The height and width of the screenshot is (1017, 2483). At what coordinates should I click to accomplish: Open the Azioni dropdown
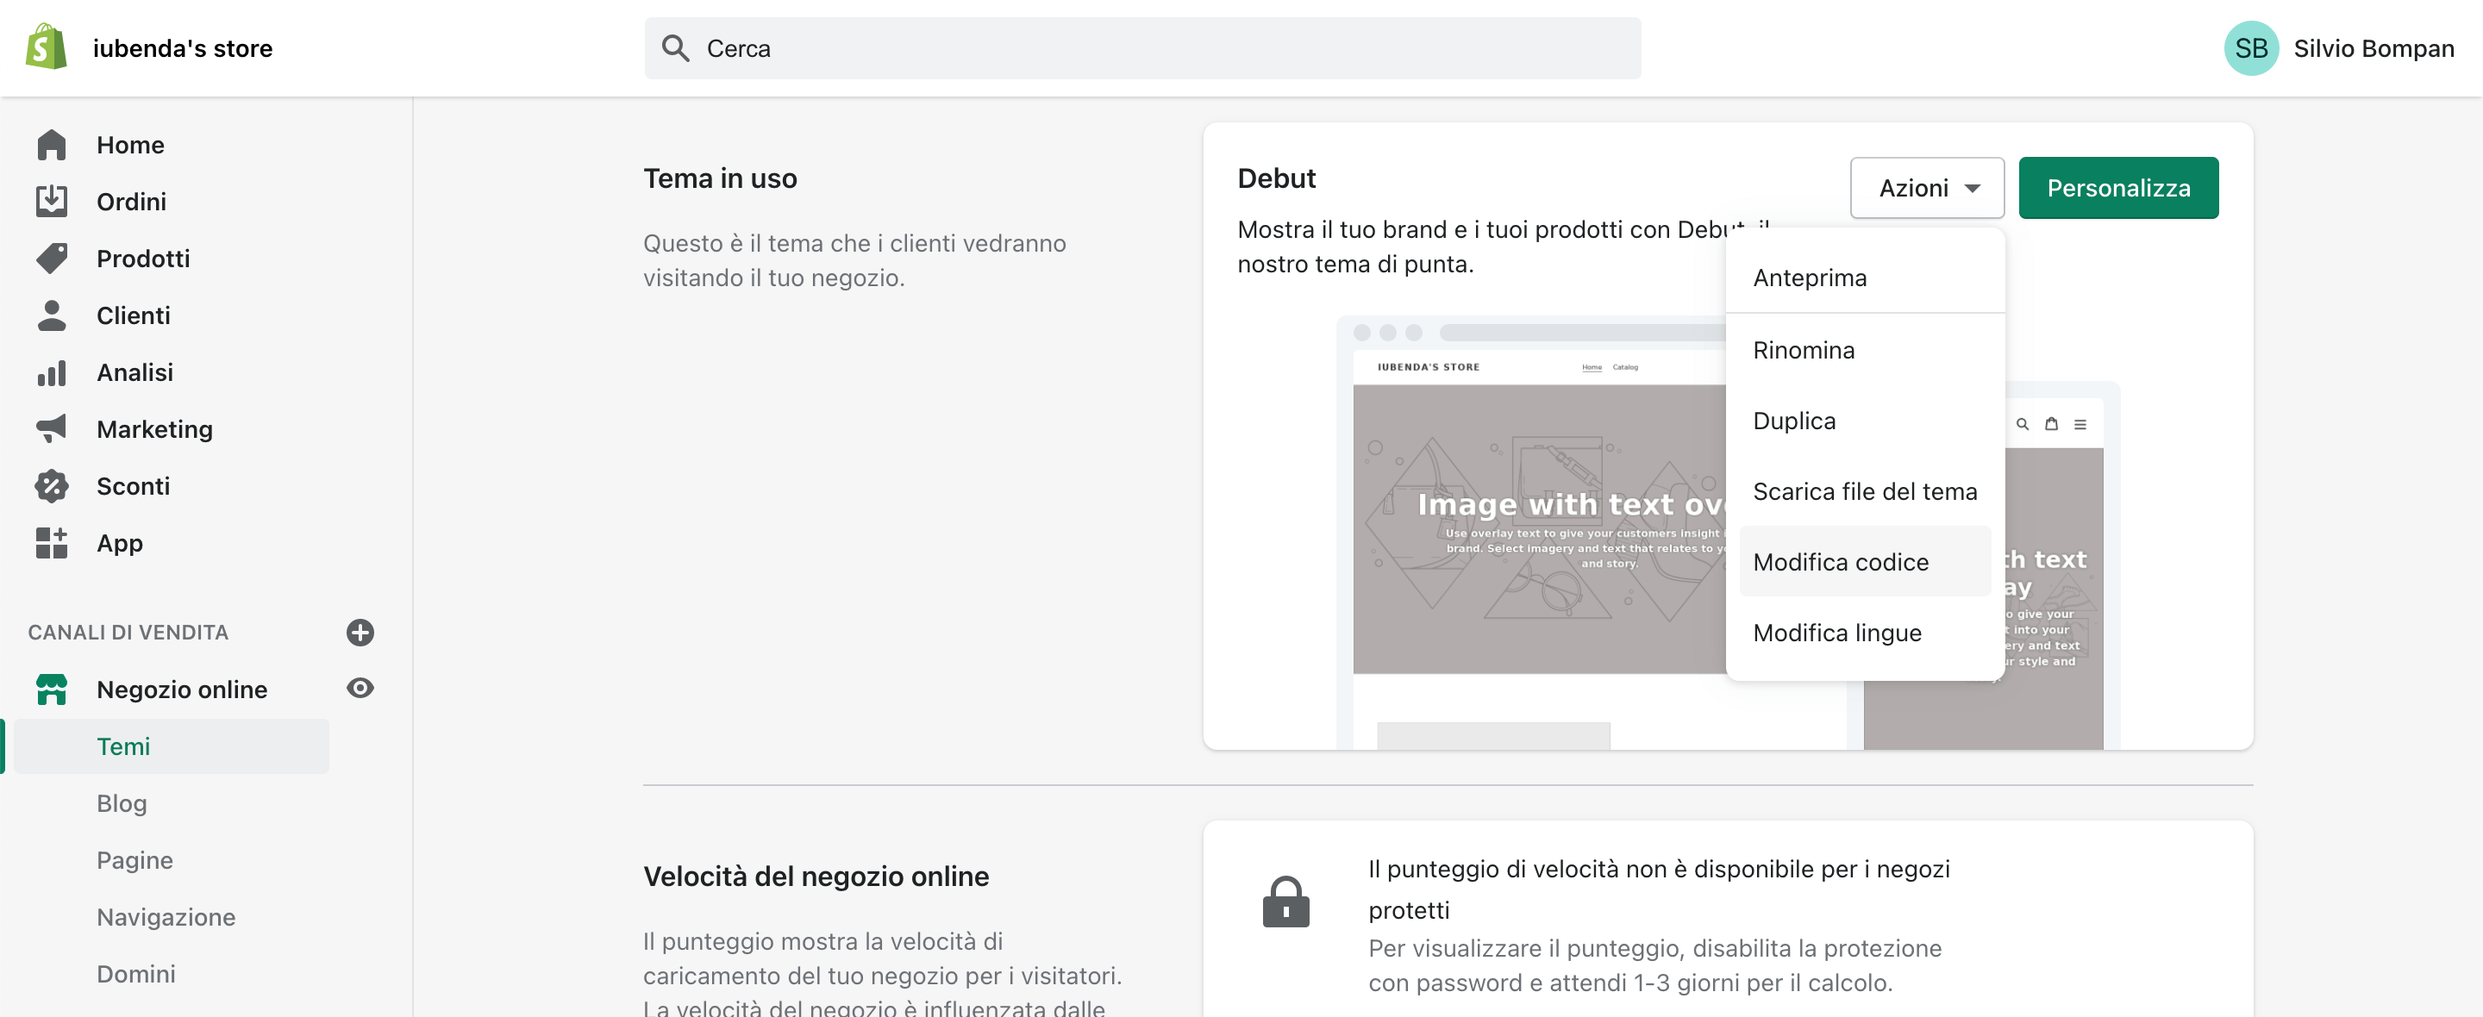coord(1926,187)
